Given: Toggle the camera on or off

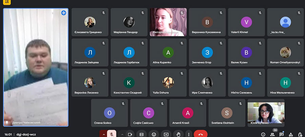Looking at the screenshot, I should 129,134.
